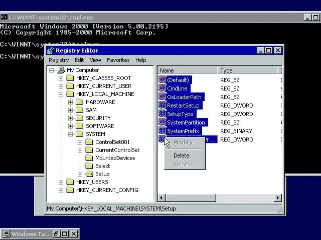Close the Windows Ta... minimized window

pyautogui.click(x=74, y=233)
